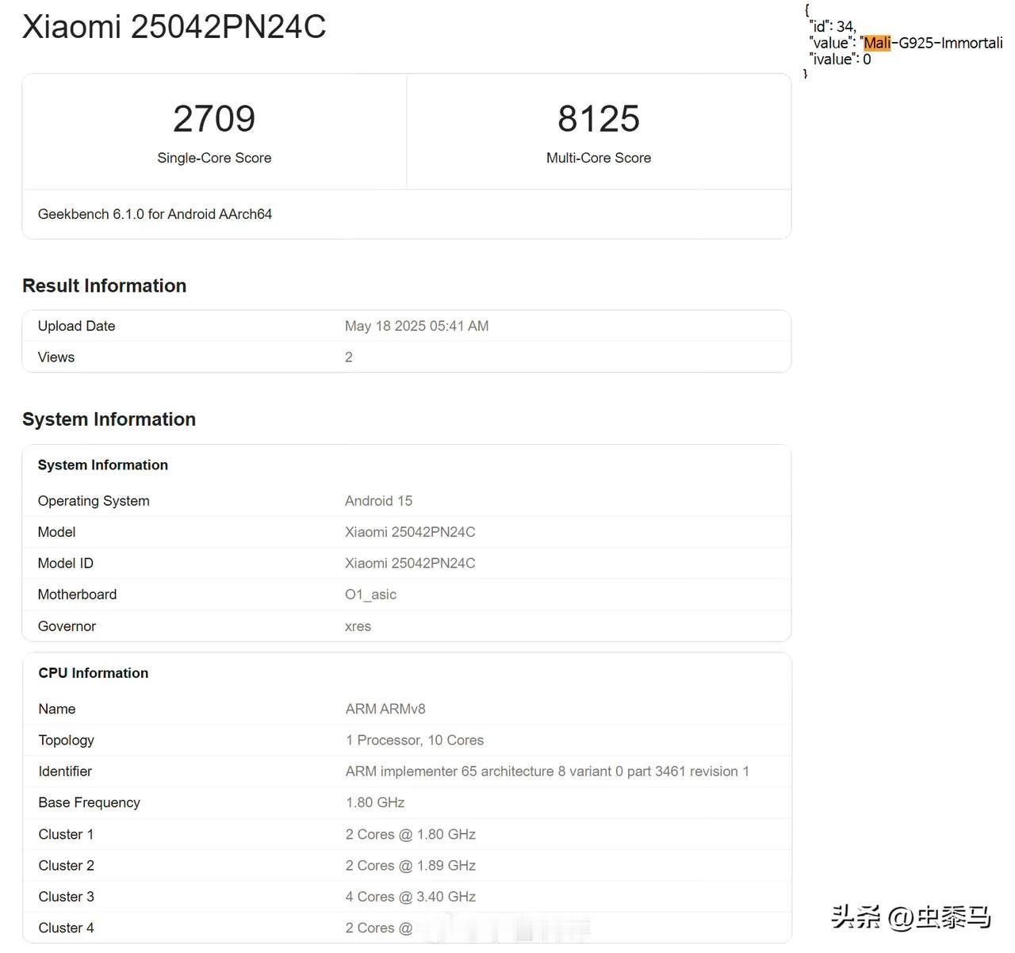Click the CPU Information table header
The height and width of the screenshot is (953, 1015).
pyautogui.click(x=94, y=673)
